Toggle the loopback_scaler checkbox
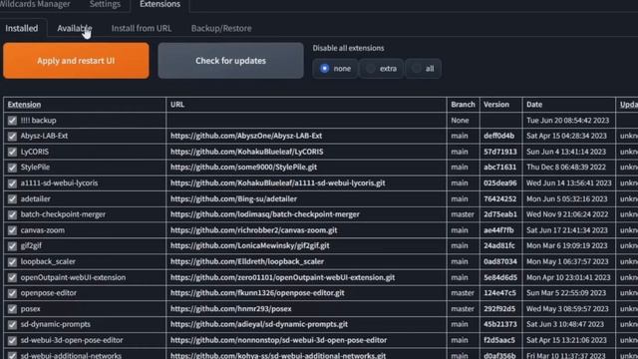 [x=12, y=261]
